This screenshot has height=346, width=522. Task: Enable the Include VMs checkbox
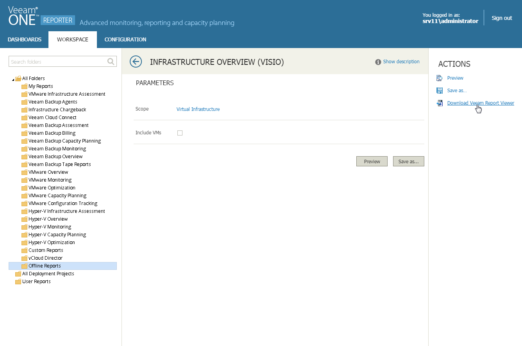[180, 133]
